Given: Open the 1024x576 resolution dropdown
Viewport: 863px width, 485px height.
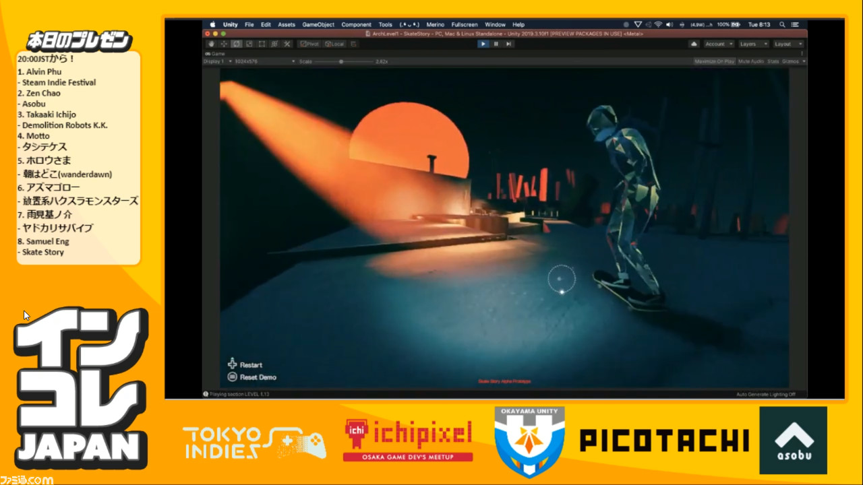Looking at the screenshot, I should click(265, 61).
